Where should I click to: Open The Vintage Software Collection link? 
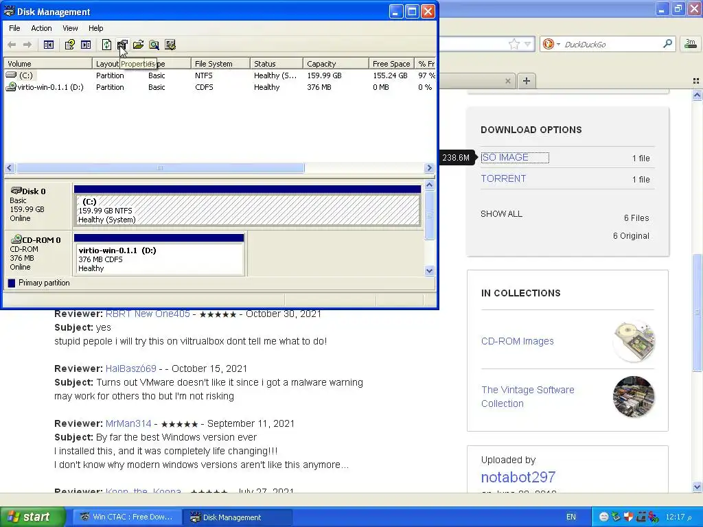tap(528, 397)
